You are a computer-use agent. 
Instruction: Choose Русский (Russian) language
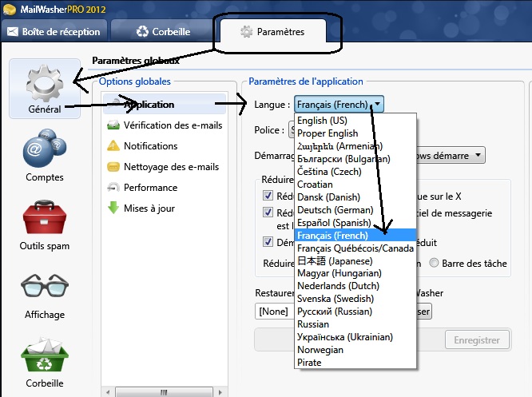coord(355,312)
